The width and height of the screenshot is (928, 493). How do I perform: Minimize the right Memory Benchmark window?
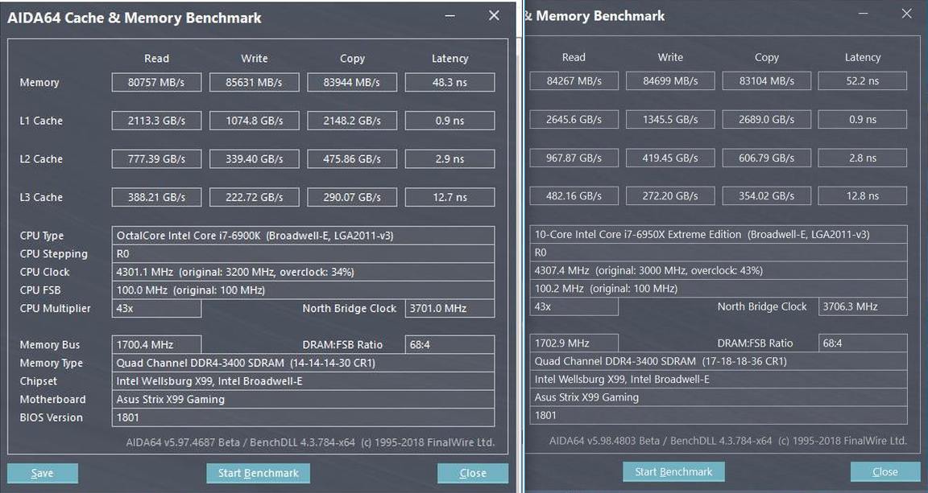click(x=863, y=14)
